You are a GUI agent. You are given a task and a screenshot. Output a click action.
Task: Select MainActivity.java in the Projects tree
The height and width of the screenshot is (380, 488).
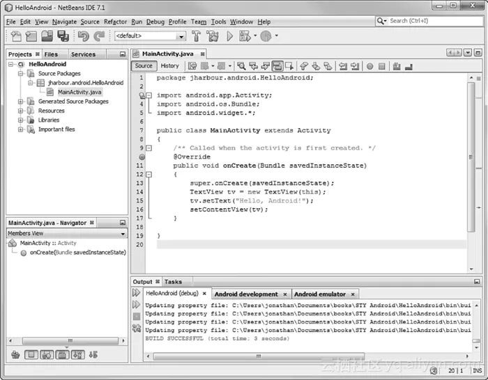click(x=79, y=92)
